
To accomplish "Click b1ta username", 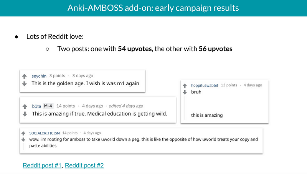I will tap(36, 106).
